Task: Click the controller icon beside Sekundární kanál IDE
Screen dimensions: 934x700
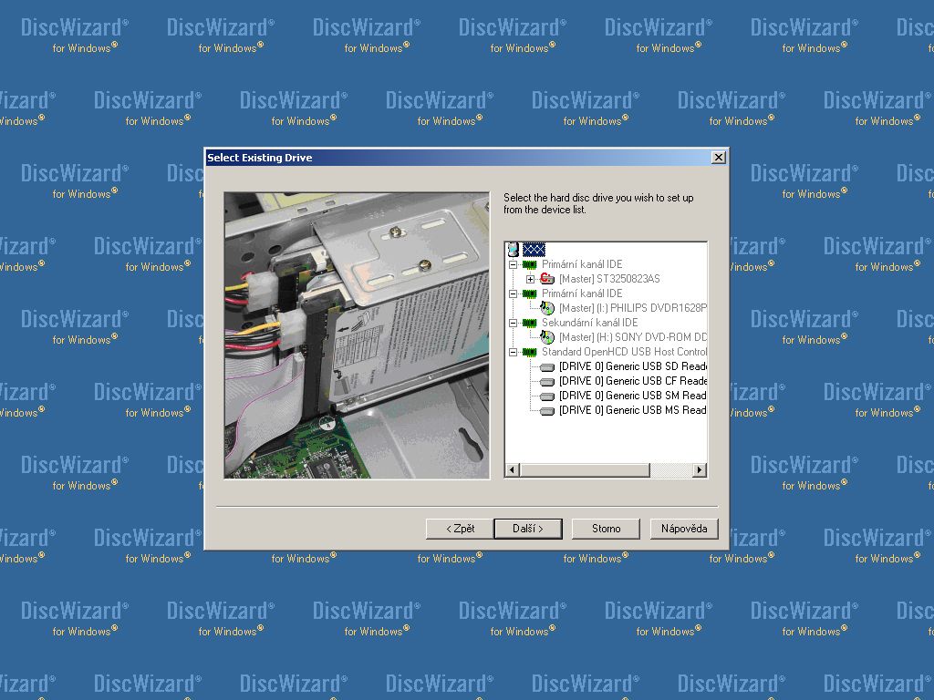Action: [530, 323]
